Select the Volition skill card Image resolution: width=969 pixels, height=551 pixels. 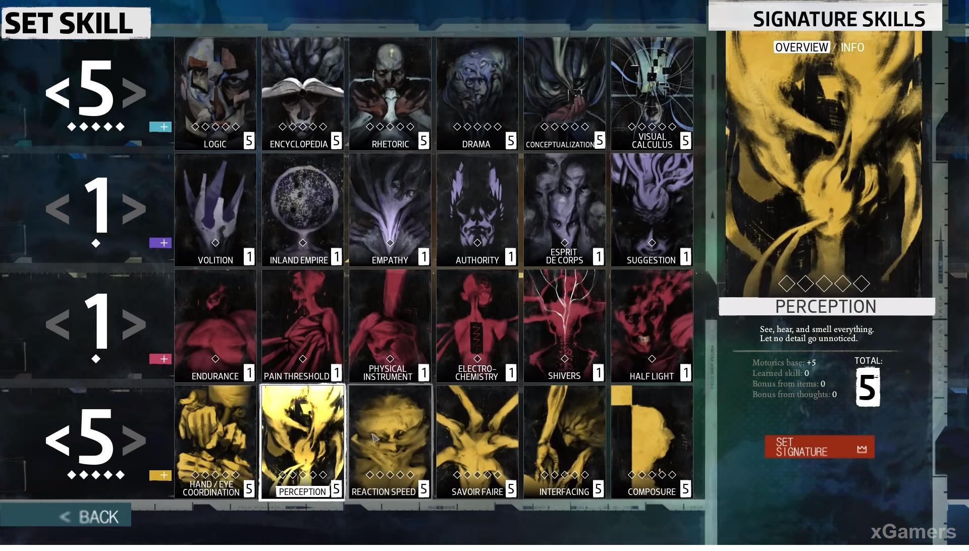click(216, 210)
